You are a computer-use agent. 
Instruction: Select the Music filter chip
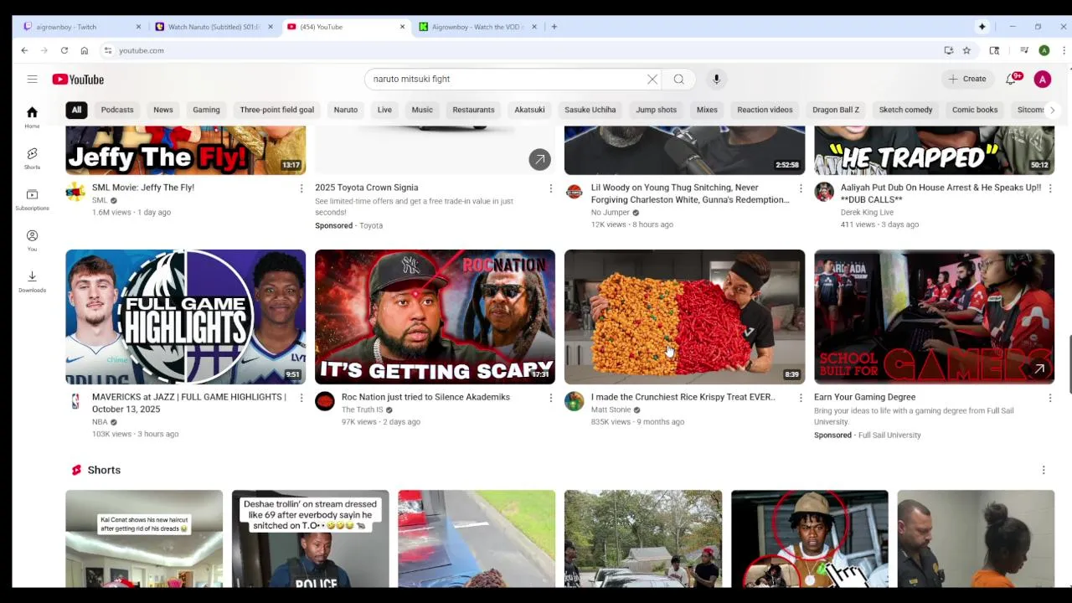tap(422, 110)
